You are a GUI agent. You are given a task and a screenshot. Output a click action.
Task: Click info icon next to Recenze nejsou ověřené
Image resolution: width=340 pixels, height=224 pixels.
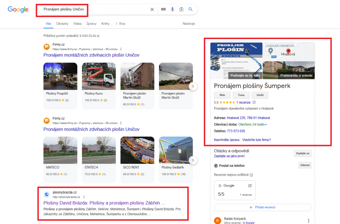251,175
